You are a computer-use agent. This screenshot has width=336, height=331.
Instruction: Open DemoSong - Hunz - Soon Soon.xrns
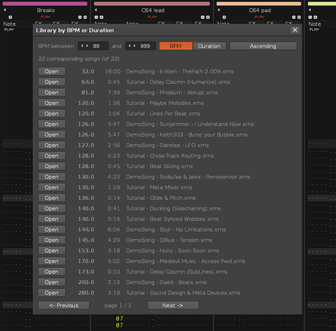click(52, 250)
